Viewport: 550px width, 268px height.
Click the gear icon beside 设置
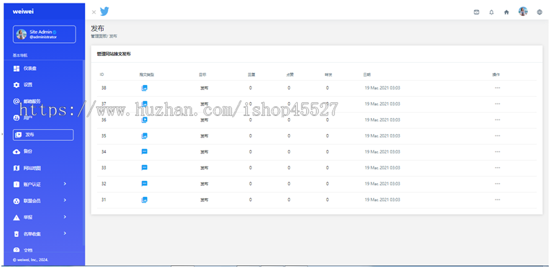coord(16,85)
